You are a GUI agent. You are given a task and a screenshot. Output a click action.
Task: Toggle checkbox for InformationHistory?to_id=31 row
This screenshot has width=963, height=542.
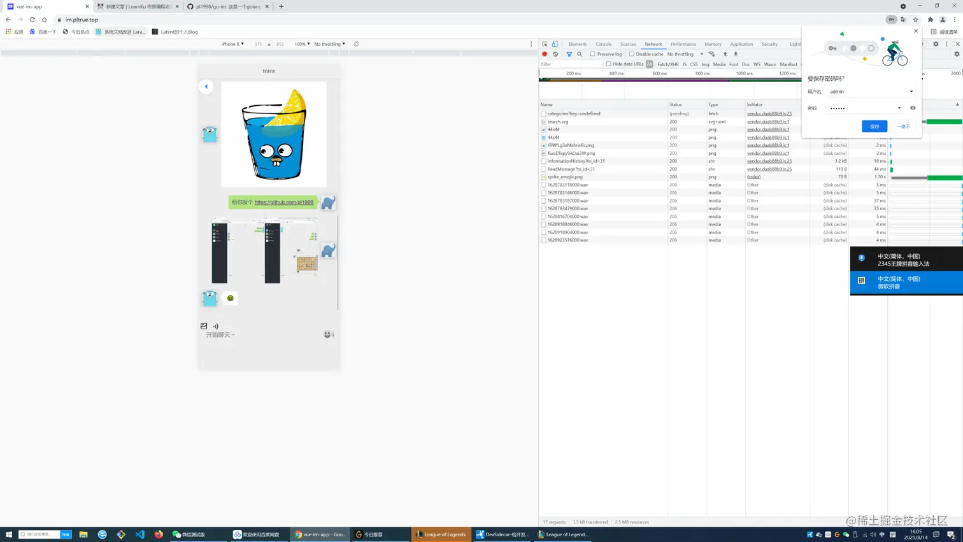[543, 161]
